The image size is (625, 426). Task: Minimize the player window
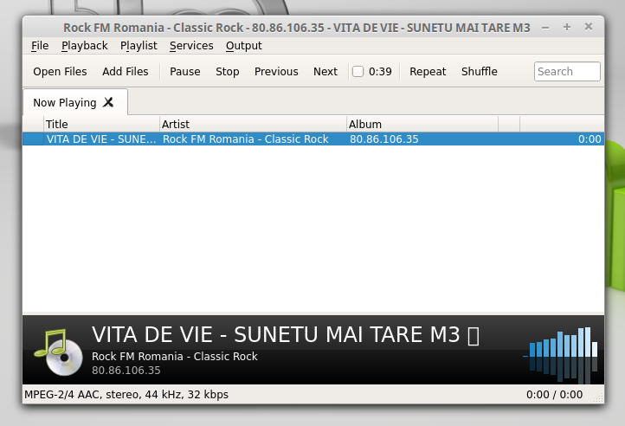(545, 28)
